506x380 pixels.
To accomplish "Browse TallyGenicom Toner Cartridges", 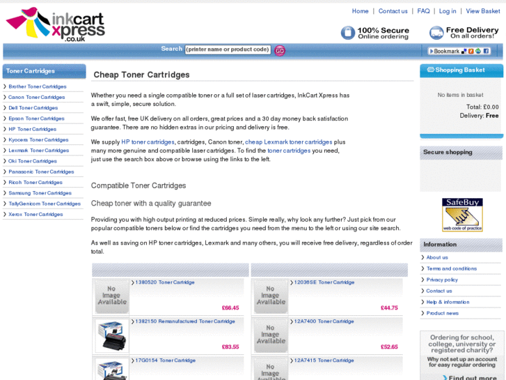I will point(45,204).
